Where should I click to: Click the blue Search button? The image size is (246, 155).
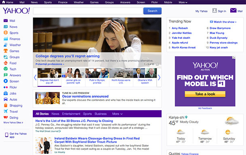(153, 11)
